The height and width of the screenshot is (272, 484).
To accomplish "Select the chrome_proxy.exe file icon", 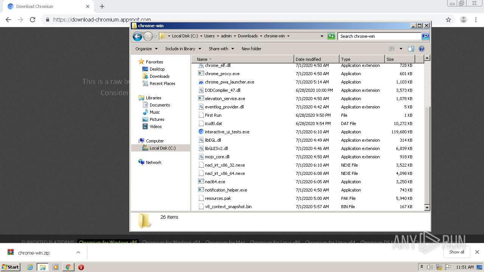I will click(201, 74).
